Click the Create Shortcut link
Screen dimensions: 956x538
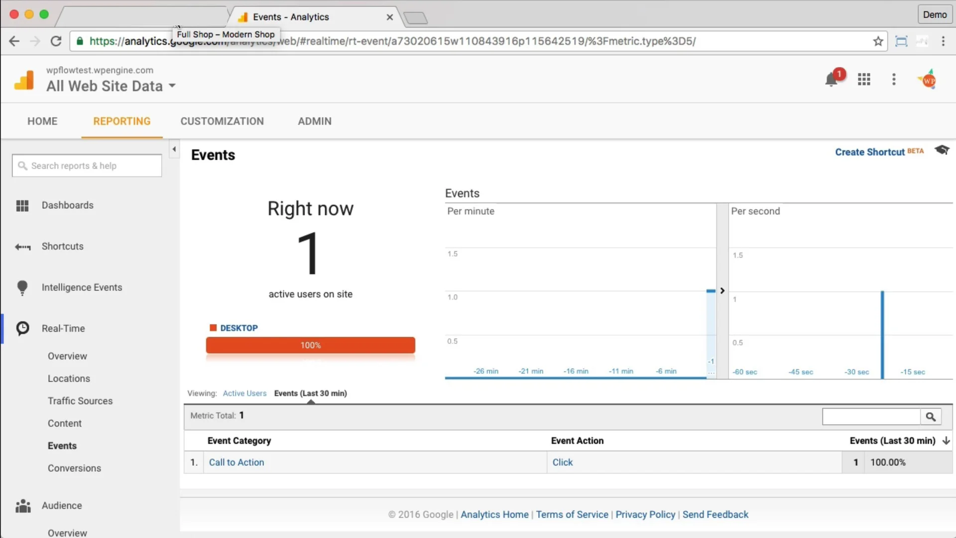869,152
